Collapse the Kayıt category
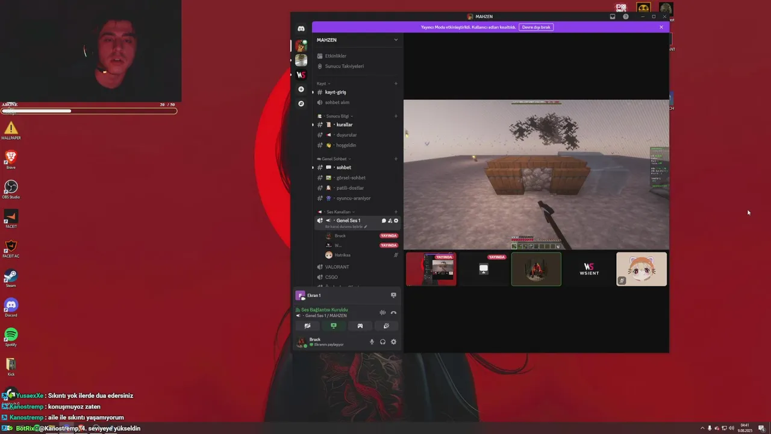The height and width of the screenshot is (434, 771). tap(323, 84)
